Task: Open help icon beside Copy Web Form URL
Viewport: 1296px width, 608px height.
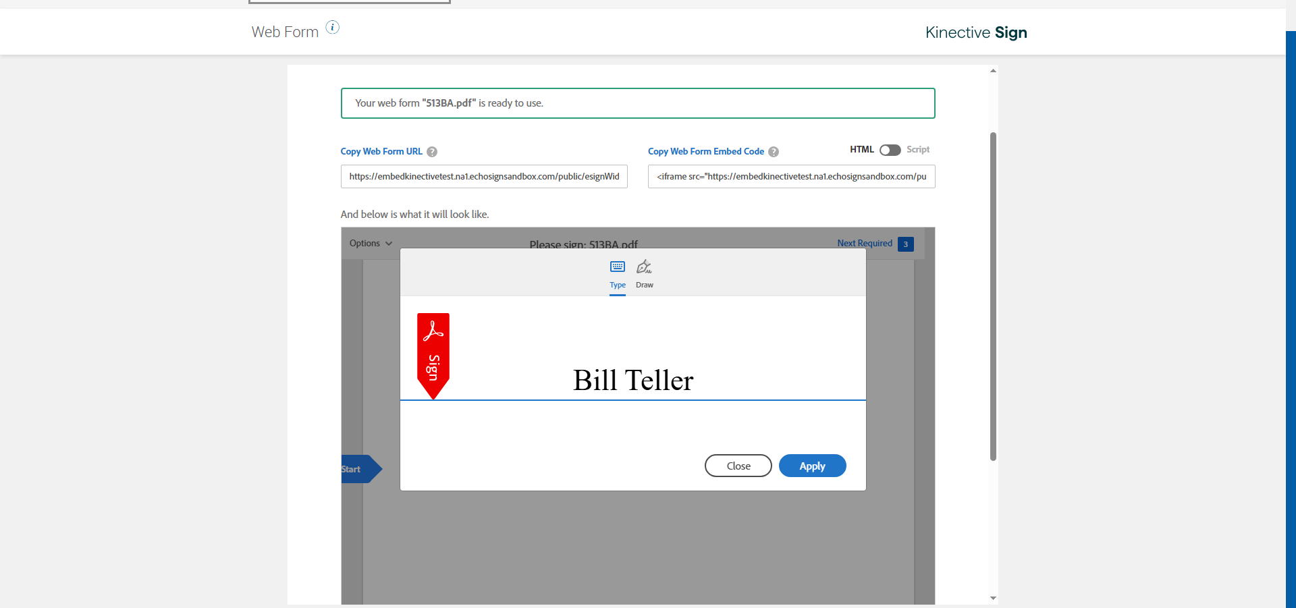Action: click(x=432, y=152)
